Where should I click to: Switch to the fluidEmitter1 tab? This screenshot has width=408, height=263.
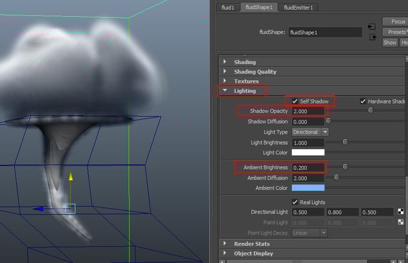(x=299, y=7)
